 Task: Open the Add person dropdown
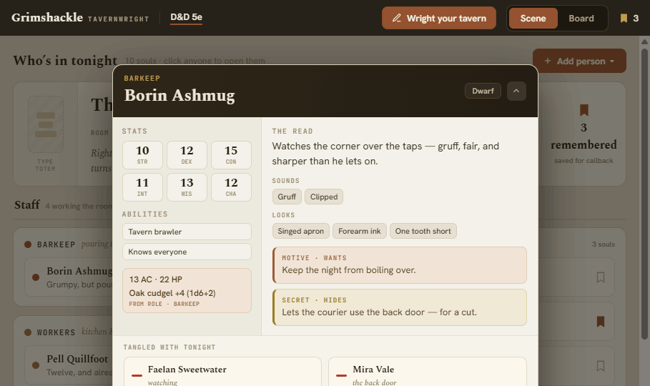[579, 61]
